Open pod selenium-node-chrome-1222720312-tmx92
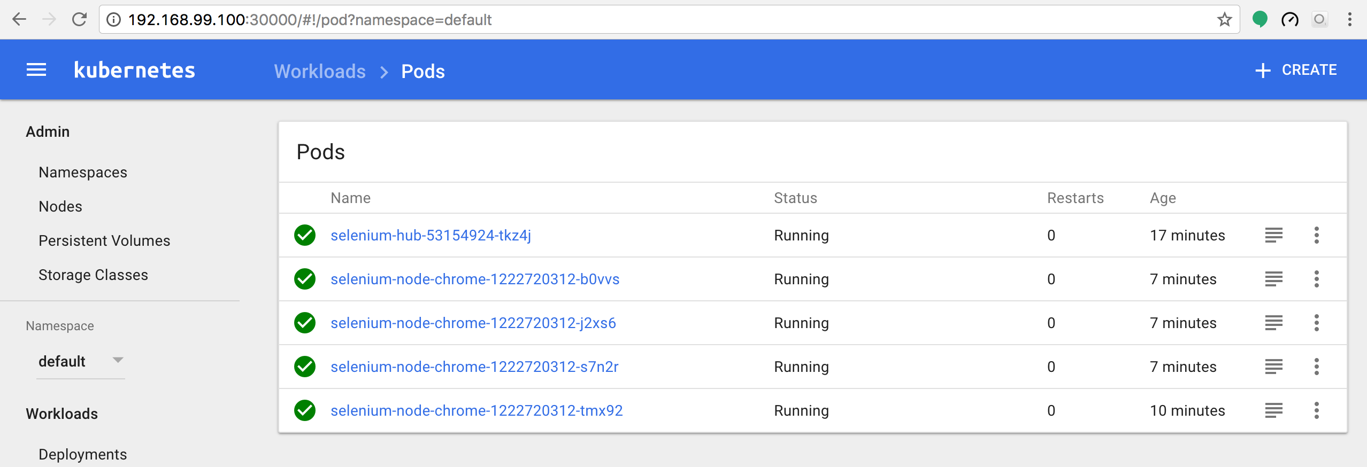 click(477, 410)
